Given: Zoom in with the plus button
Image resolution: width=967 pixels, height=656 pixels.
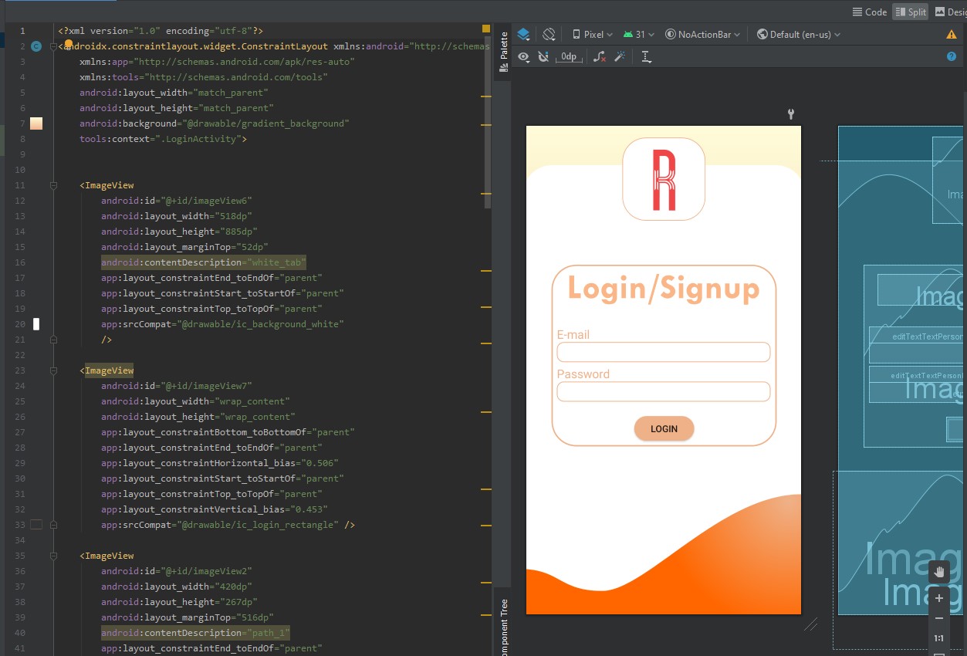Looking at the screenshot, I should tap(939, 598).
